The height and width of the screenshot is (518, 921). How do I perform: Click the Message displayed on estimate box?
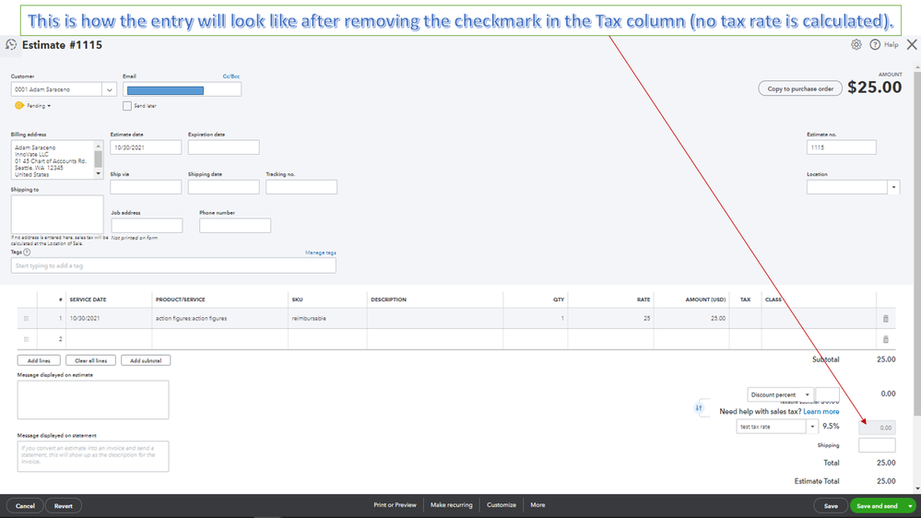(93, 400)
